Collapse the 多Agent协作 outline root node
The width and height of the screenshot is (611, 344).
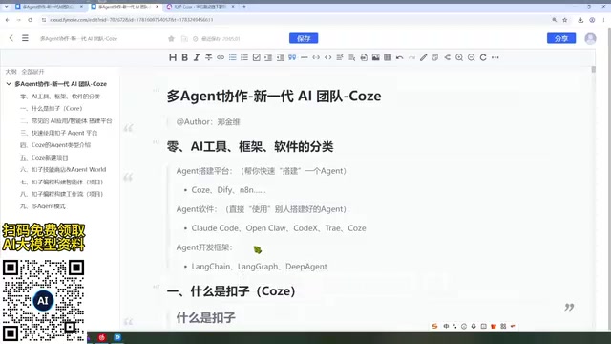pyautogui.click(x=9, y=84)
